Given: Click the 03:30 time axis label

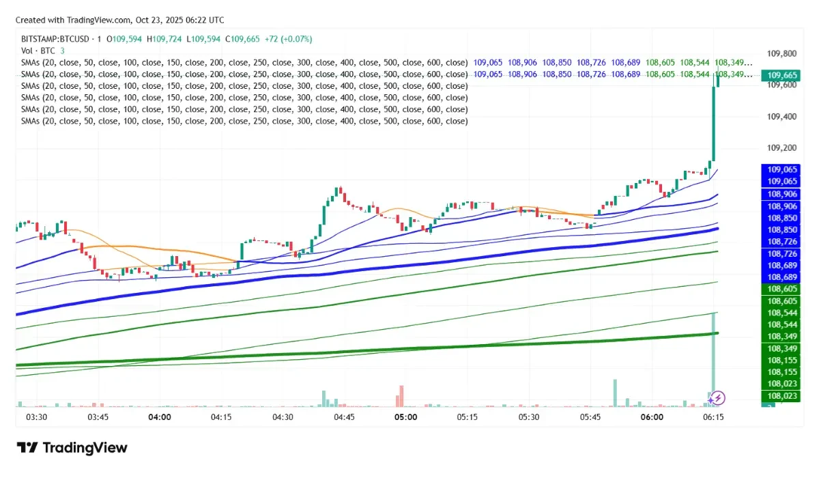Looking at the screenshot, I should tap(36, 417).
